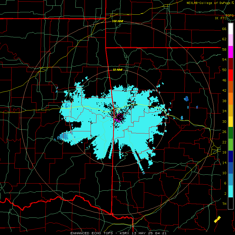Image resolution: width=235 pixels, height=235 pixels.
Task: Click the "KSRX" radar site identifier
Action: coord(125,233)
